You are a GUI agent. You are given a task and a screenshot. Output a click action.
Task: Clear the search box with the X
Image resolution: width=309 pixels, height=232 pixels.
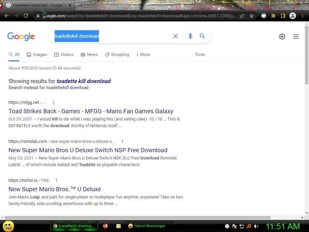coord(176,36)
